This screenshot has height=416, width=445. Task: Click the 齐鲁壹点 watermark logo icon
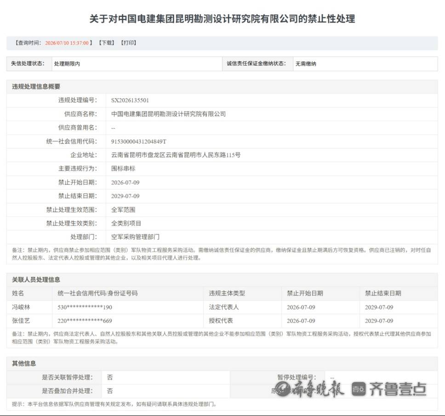[359, 389]
